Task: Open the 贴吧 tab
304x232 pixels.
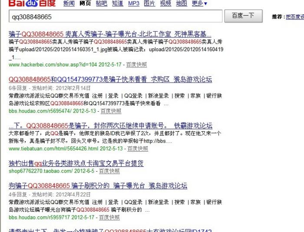Action: coord(102,3)
